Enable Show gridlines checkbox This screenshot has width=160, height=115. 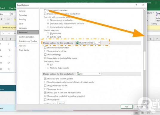point(45,100)
